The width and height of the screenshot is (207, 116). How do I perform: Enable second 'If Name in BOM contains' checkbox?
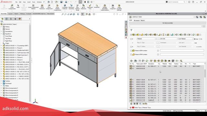131,54
